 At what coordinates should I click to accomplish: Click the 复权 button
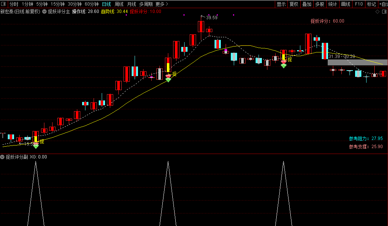tap(294, 4)
